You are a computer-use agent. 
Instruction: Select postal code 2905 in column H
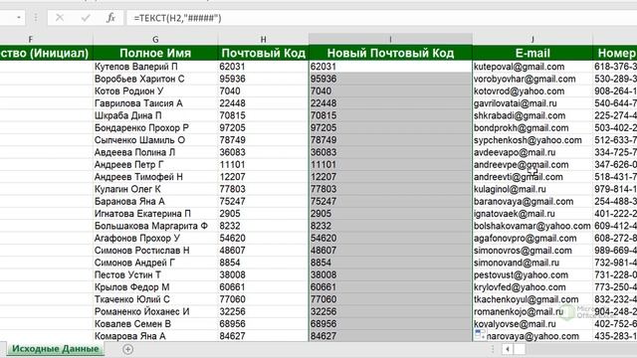tap(263, 214)
